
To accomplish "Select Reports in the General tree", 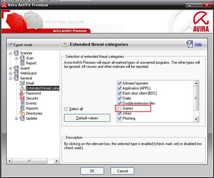I will tap(32, 108).
